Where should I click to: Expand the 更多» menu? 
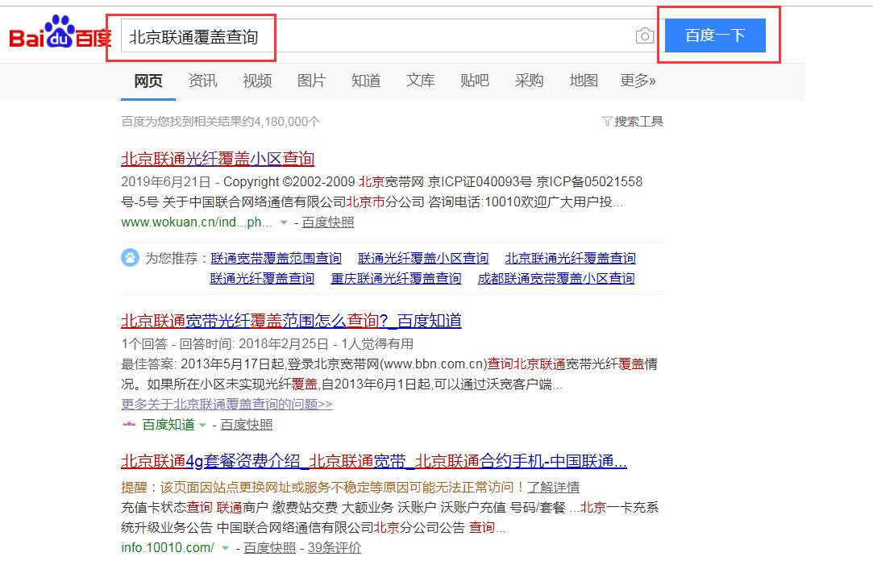[x=637, y=81]
